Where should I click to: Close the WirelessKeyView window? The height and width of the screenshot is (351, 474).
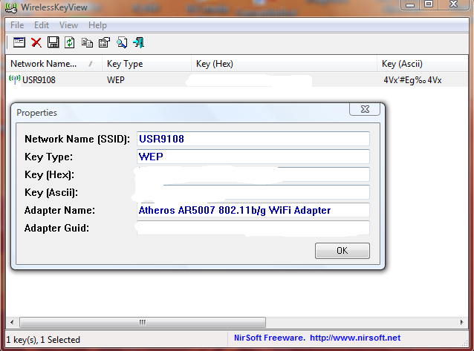453,4
